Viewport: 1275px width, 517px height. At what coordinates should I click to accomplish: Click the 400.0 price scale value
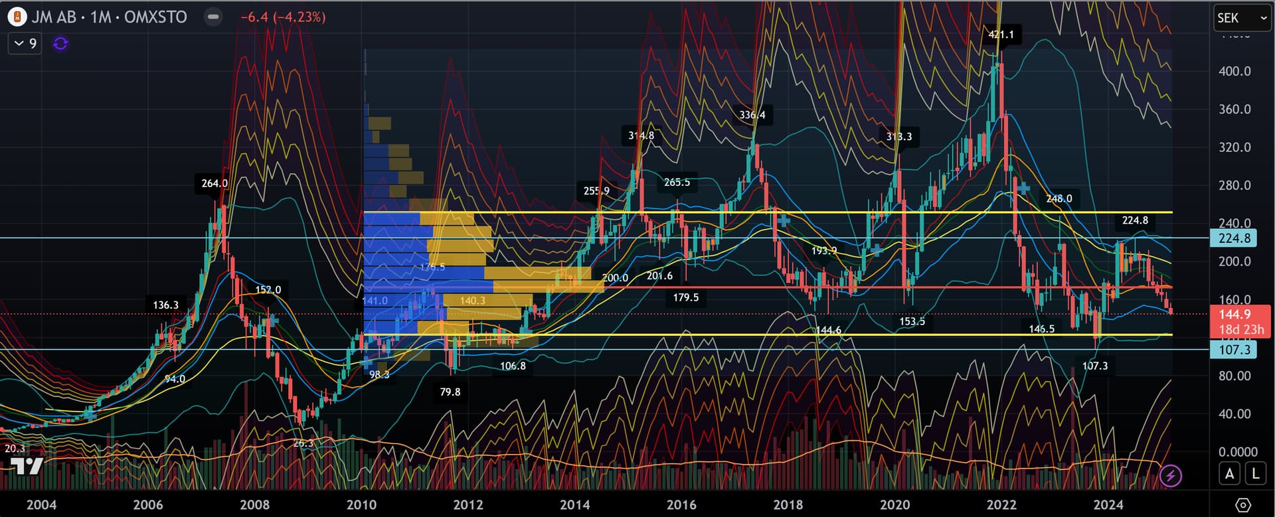tap(1234, 71)
